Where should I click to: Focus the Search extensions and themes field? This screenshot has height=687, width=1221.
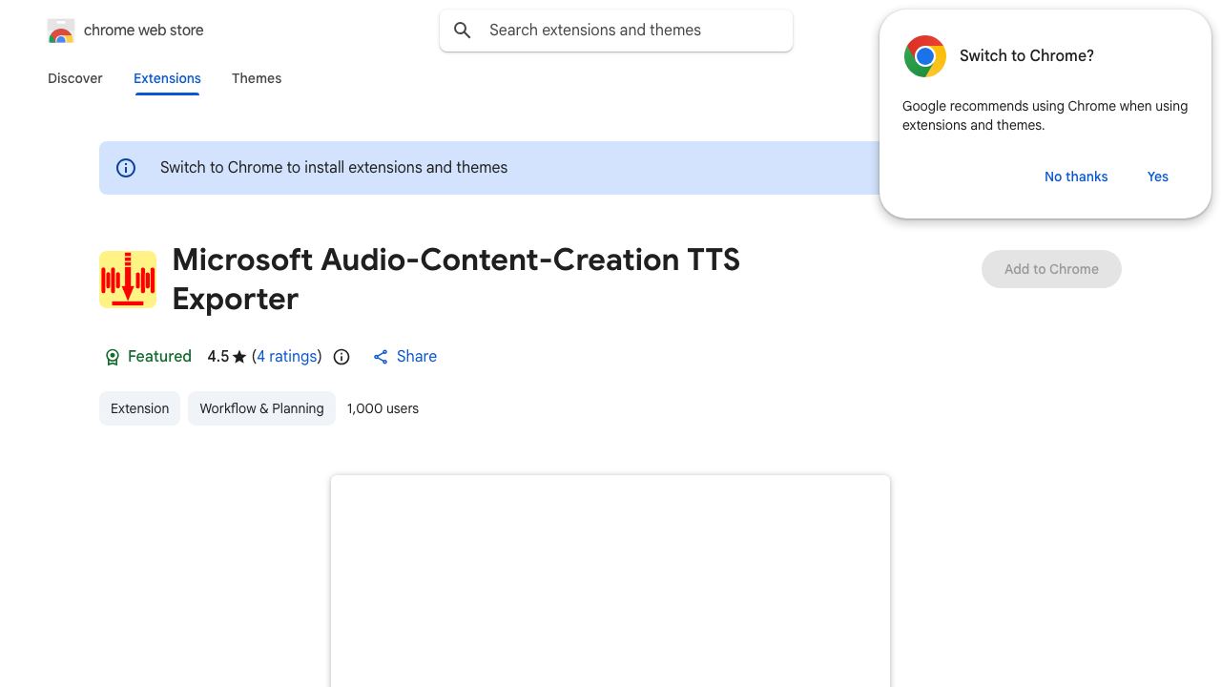616,31
